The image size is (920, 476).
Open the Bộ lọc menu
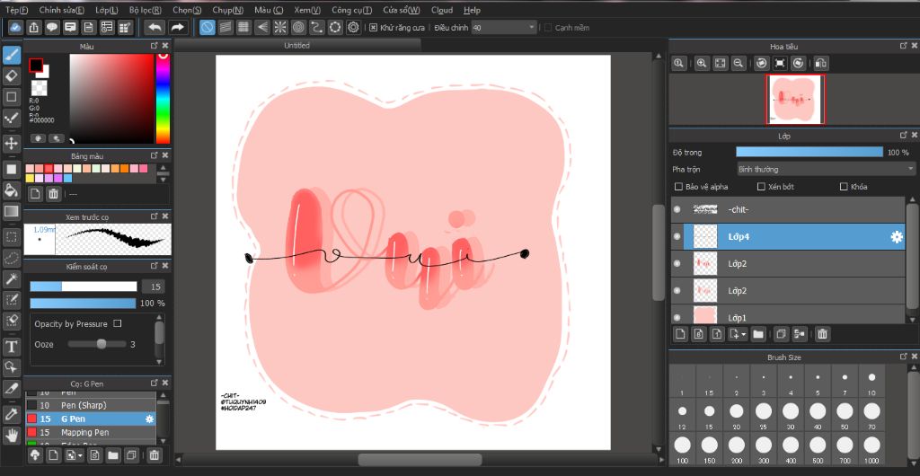(x=145, y=10)
